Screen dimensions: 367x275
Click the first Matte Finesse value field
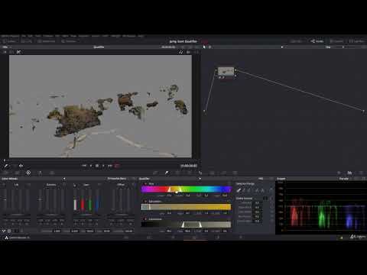257,202
